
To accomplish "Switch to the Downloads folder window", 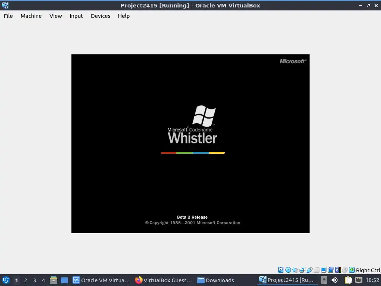I will (x=215, y=280).
